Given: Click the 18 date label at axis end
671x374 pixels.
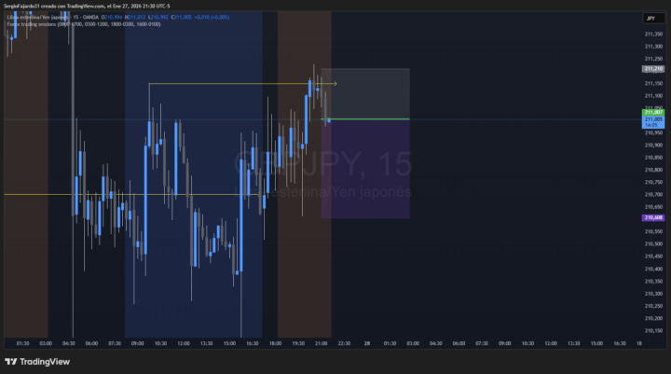Looking at the screenshot, I should [639, 343].
